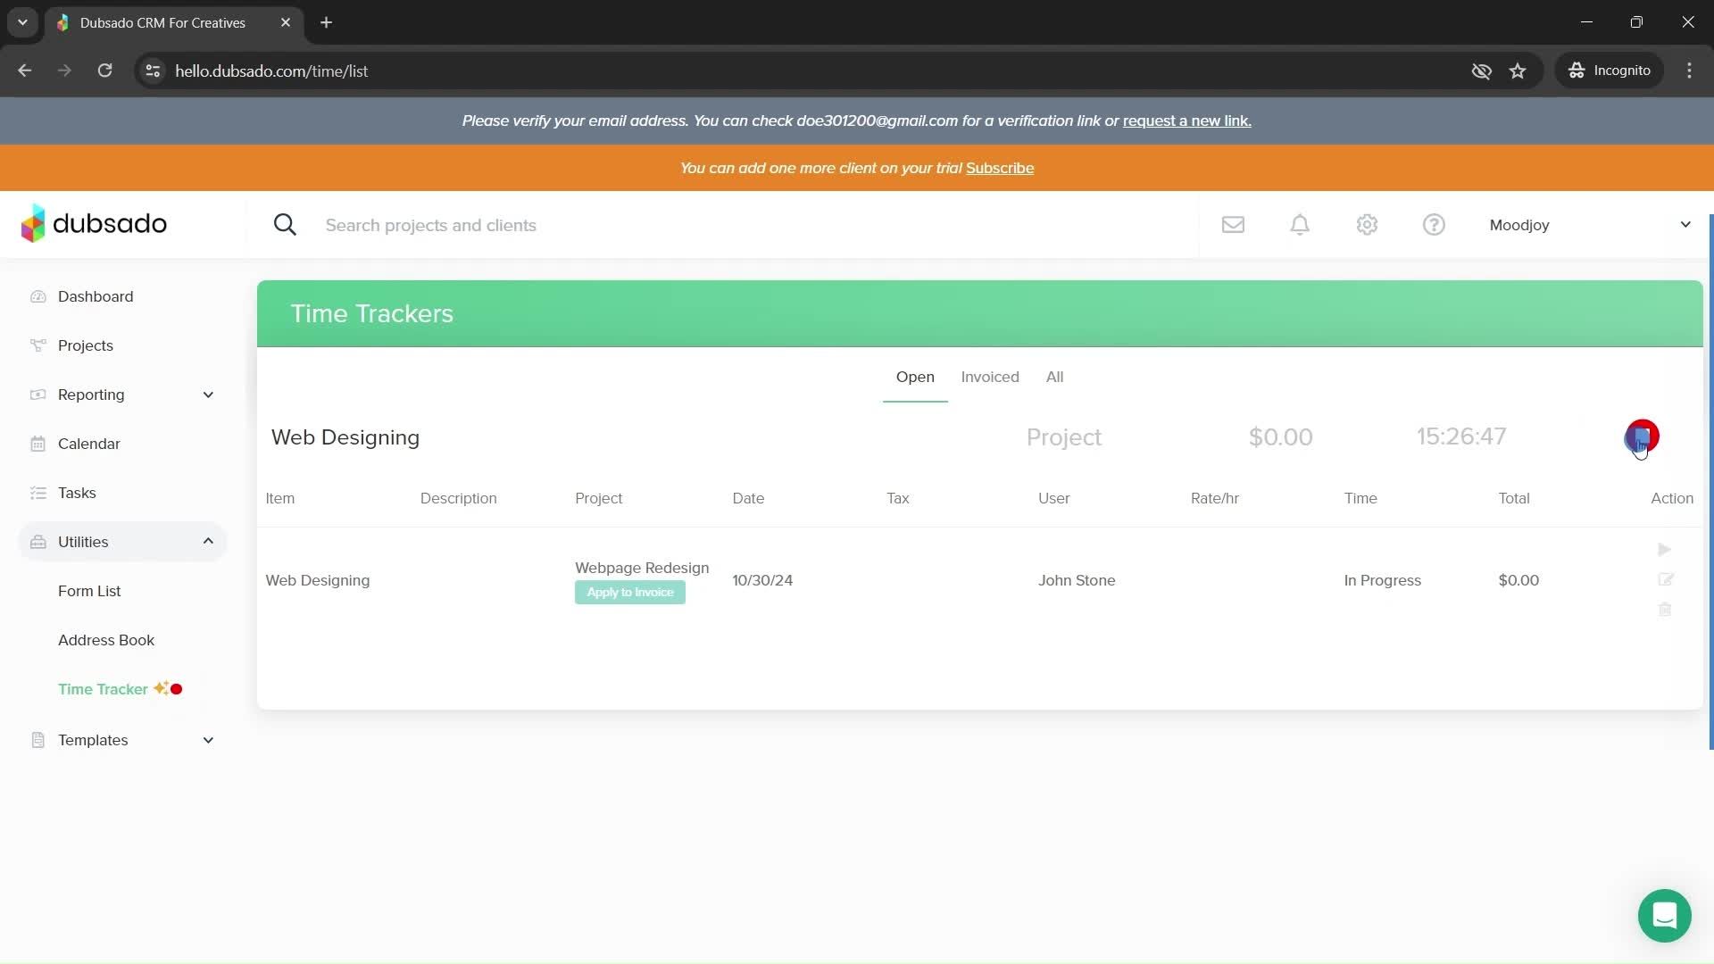Click the Calendar sidebar icon
Image resolution: width=1714 pixels, height=964 pixels.
click(37, 444)
